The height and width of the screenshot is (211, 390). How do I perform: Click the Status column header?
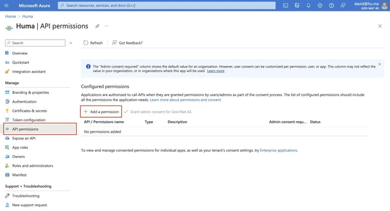point(315,122)
